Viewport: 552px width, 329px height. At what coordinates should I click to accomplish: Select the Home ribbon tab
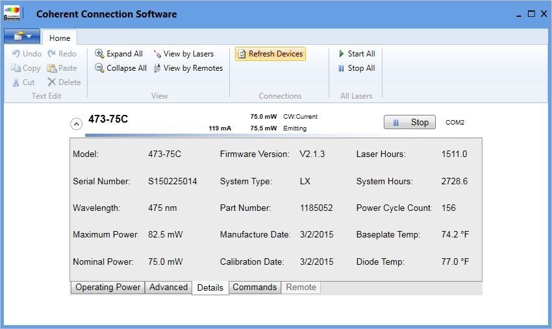(60, 38)
